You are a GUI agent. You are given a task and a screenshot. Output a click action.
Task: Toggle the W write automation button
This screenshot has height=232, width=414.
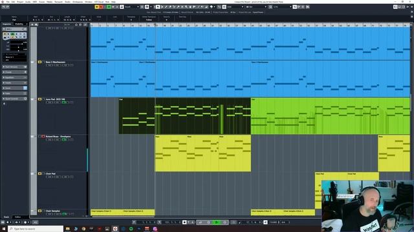tap(113, 6)
